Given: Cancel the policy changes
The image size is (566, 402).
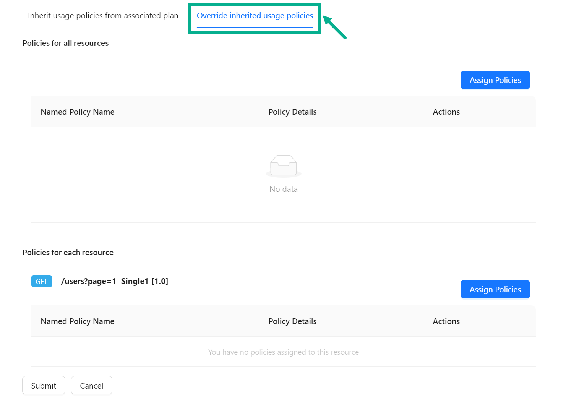Looking at the screenshot, I should [x=91, y=385].
